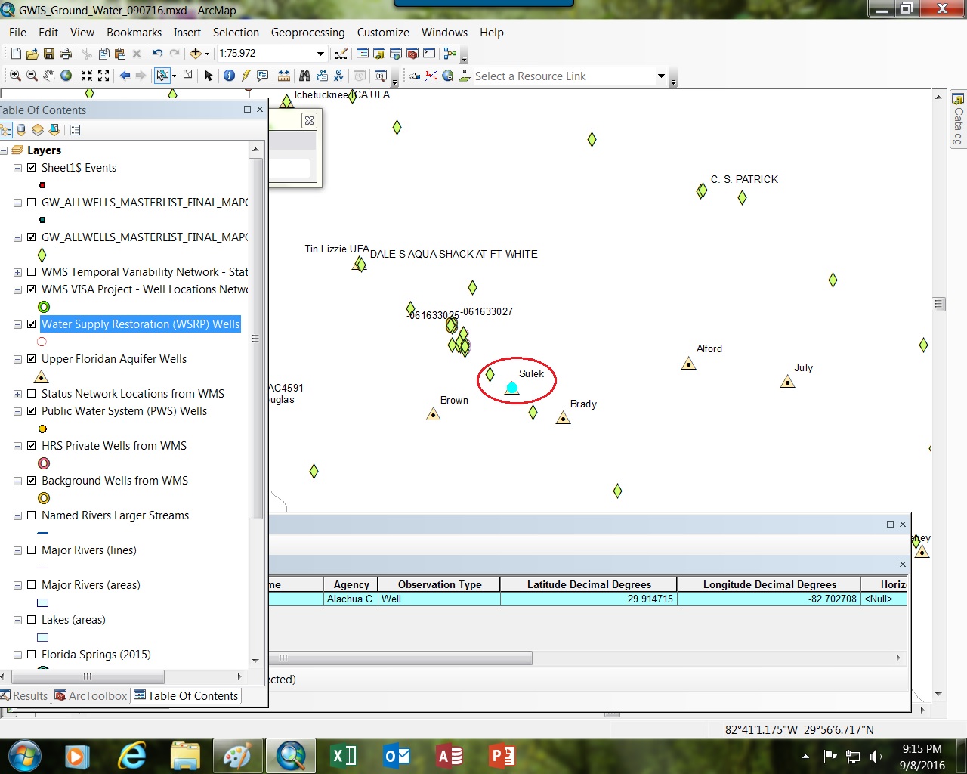Activate the Pan hand tool
The width and height of the screenshot is (967, 774).
tap(49, 76)
